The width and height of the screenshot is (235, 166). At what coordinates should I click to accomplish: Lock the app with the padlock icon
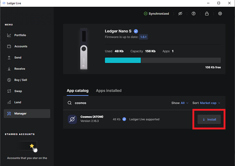coord(207,14)
